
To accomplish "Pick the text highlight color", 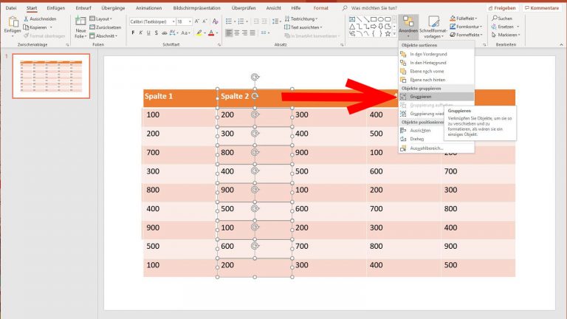I will coord(199,33).
